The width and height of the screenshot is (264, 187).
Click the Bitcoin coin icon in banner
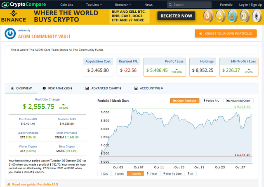coord(208,16)
